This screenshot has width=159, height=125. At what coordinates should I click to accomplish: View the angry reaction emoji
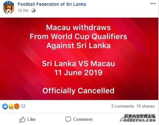click(17, 106)
